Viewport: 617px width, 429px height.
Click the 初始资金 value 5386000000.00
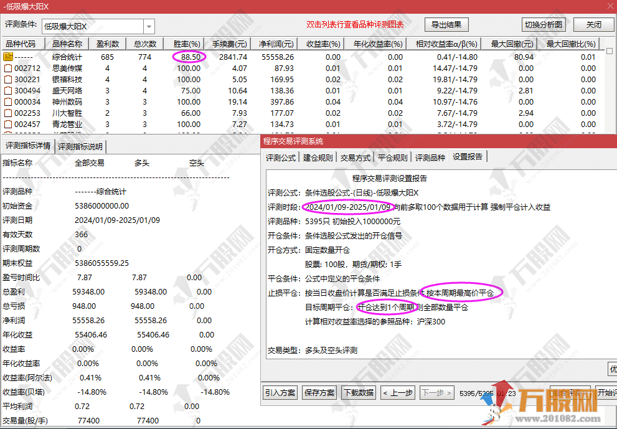click(x=101, y=206)
